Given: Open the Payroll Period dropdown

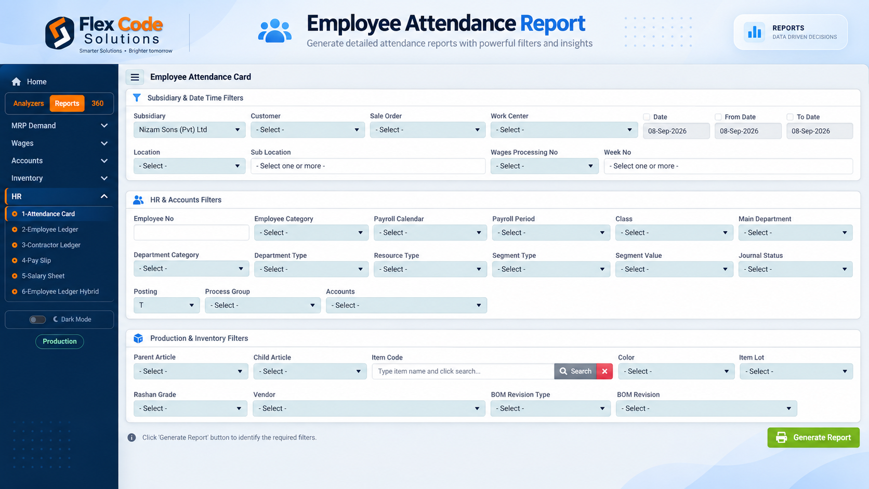Looking at the screenshot, I should pos(551,233).
